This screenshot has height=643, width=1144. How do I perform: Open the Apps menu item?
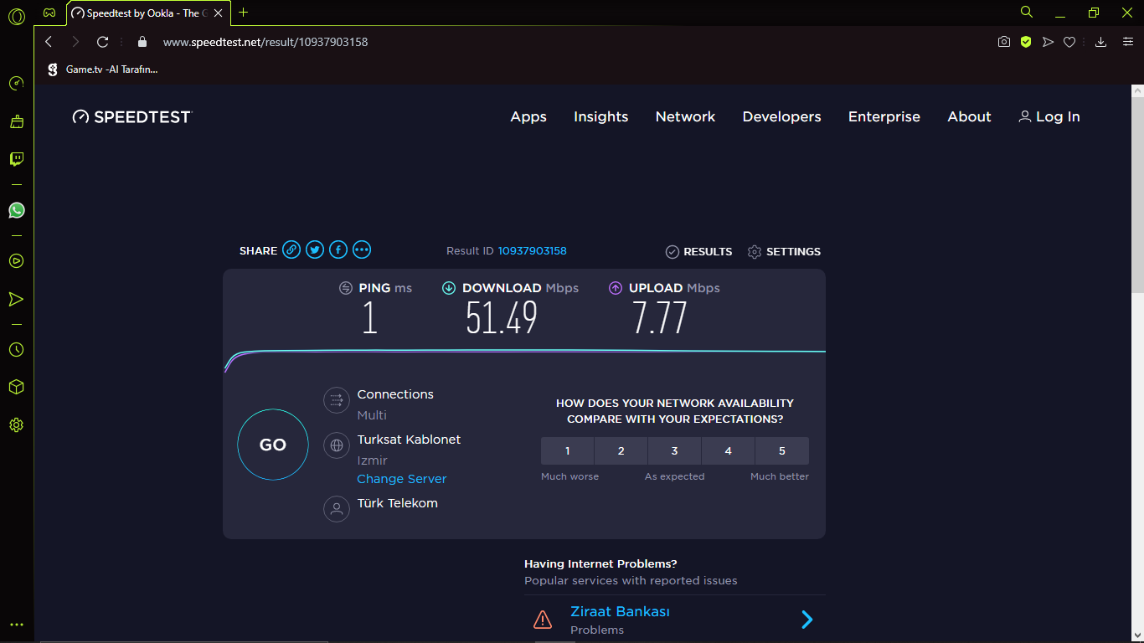click(528, 117)
